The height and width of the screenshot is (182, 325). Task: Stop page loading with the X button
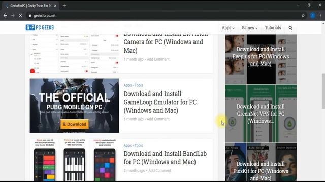click(x=20, y=16)
